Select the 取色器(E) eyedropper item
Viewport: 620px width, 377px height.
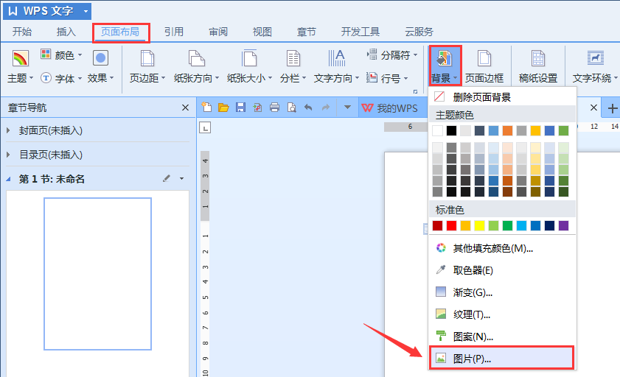click(x=502, y=270)
